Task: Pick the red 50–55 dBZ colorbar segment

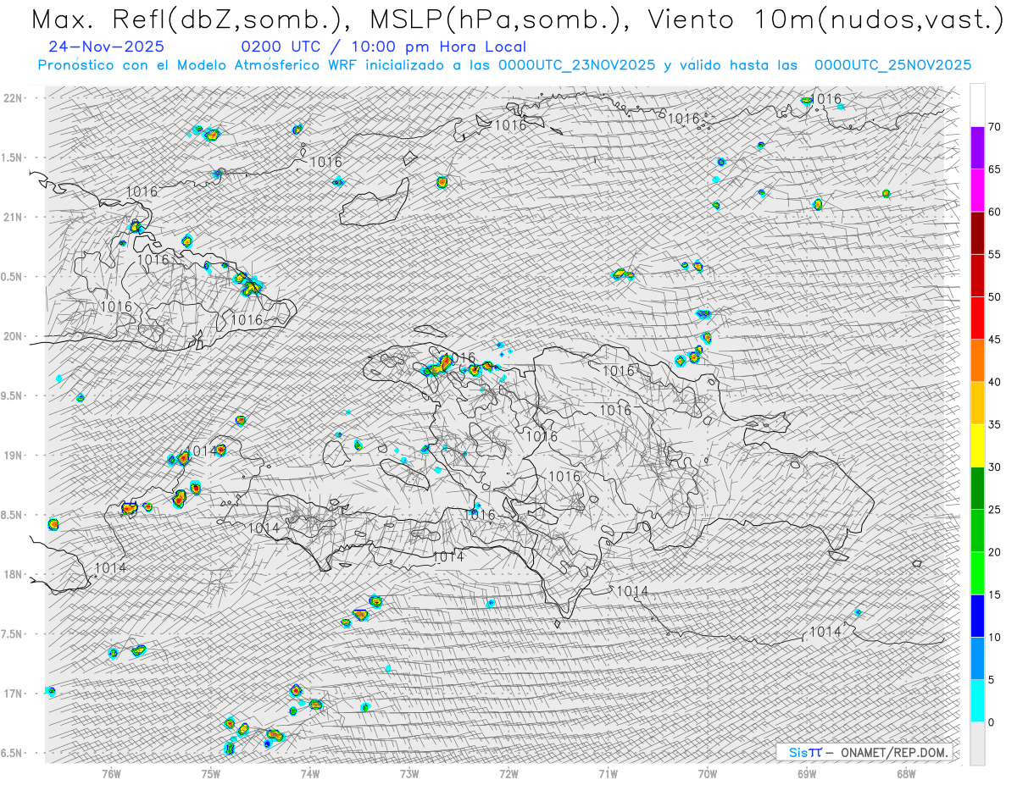Action: (x=977, y=275)
